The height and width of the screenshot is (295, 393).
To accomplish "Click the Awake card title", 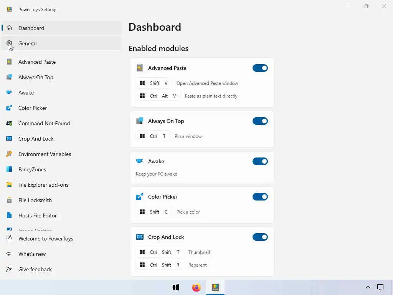I will point(156,161).
